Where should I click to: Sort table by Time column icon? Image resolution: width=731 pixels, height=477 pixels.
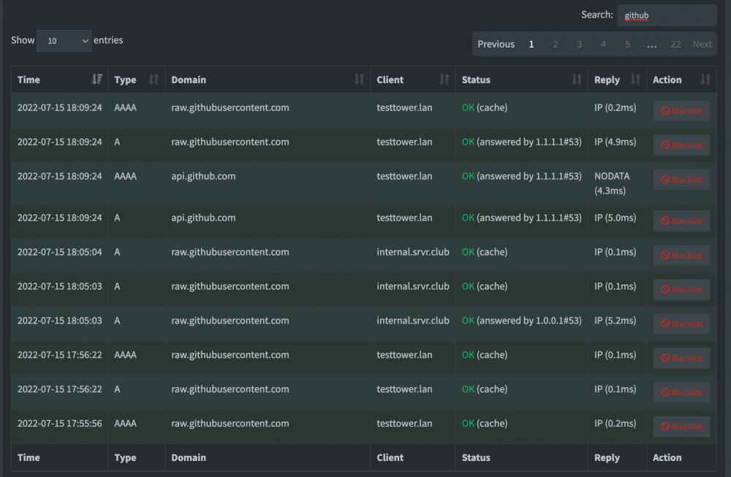[97, 79]
